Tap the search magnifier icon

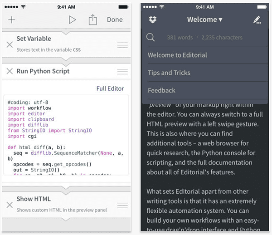click(150, 37)
